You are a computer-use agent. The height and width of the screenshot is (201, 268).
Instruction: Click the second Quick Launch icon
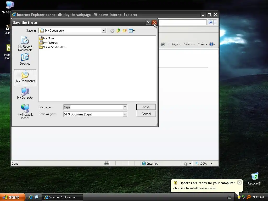36,197
